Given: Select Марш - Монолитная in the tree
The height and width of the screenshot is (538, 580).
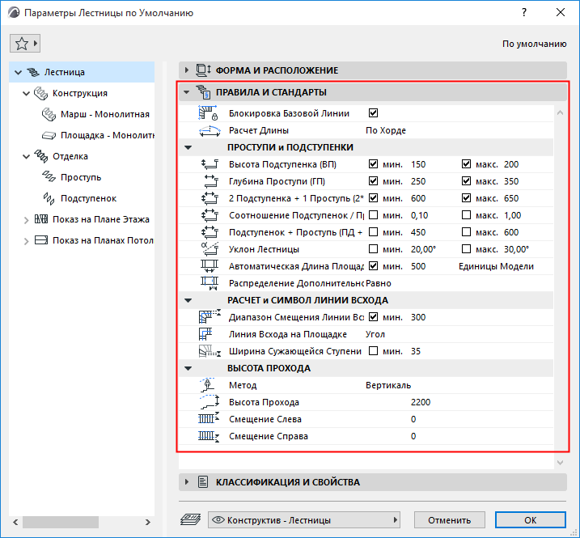Looking at the screenshot, I should (x=104, y=114).
